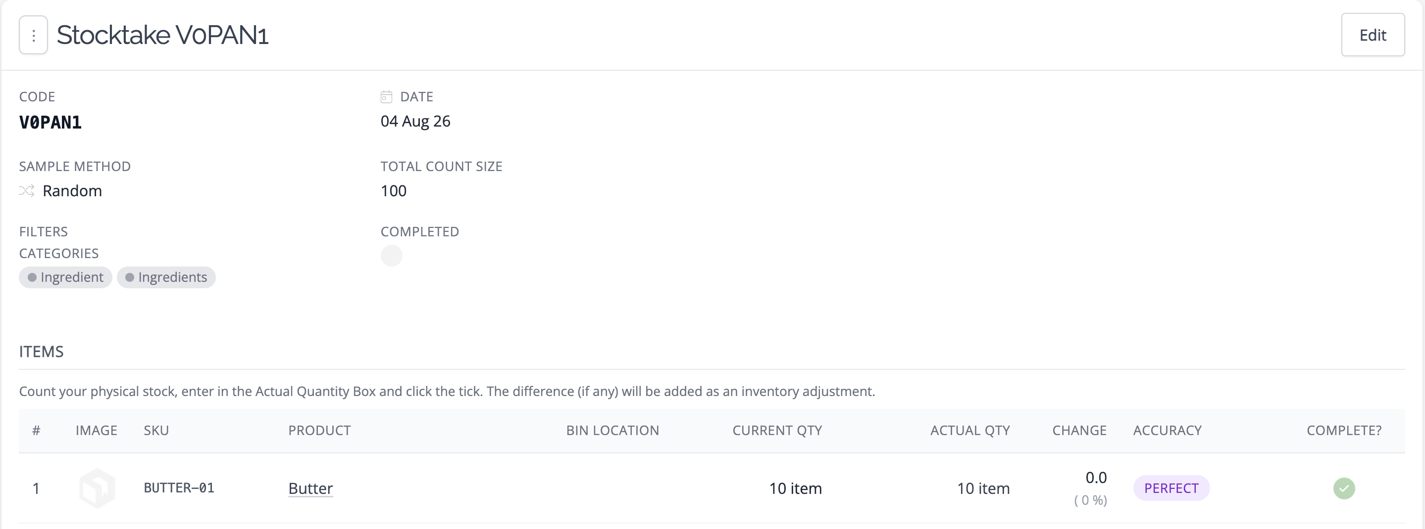Toggle the COMPLETED status circle
The width and height of the screenshot is (1425, 529).
pyautogui.click(x=391, y=256)
